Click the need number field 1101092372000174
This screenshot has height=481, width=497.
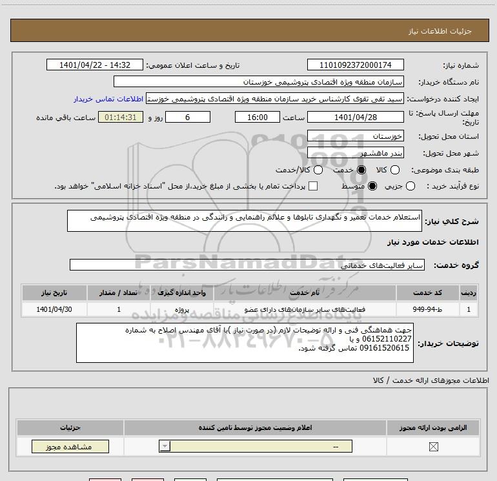point(355,65)
